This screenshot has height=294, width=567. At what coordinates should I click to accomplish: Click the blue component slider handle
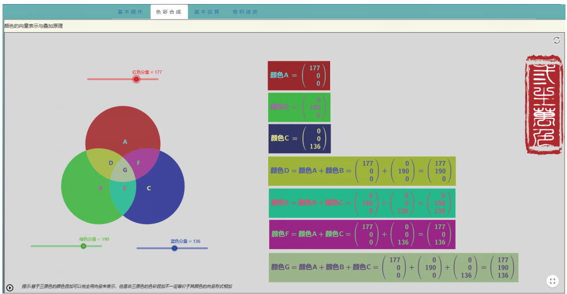pos(174,248)
